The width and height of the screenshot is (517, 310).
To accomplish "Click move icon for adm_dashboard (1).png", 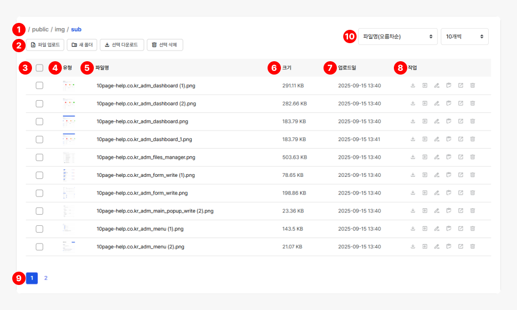I will point(425,85).
